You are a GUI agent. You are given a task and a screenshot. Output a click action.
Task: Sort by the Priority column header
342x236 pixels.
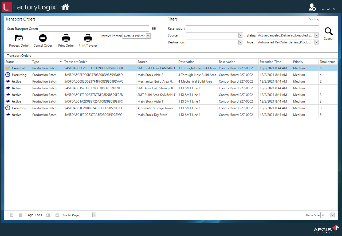[x=298, y=62]
